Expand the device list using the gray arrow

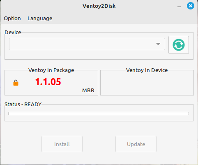pos(158,44)
